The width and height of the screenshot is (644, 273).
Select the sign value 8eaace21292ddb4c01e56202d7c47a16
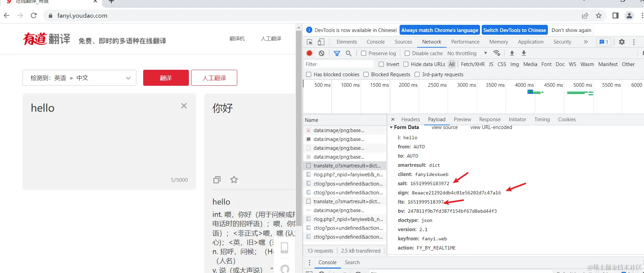(x=456, y=193)
